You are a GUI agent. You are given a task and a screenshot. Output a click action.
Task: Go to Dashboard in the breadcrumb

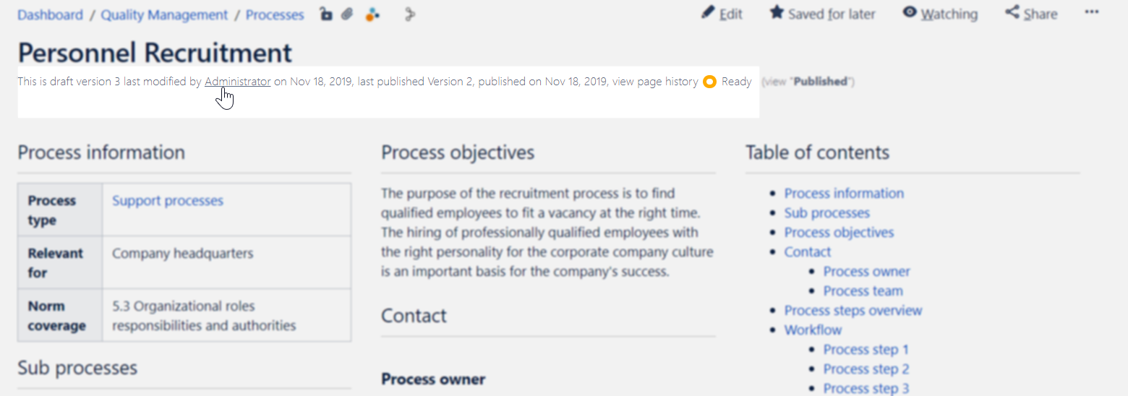click(x=50, y=14)
